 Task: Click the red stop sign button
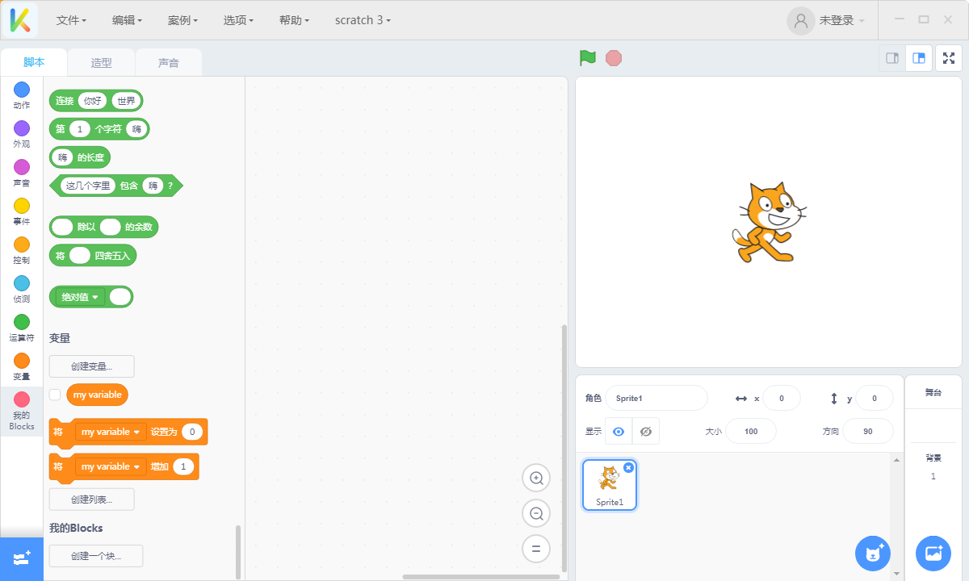pyautogui.click(x=614, y=58)
